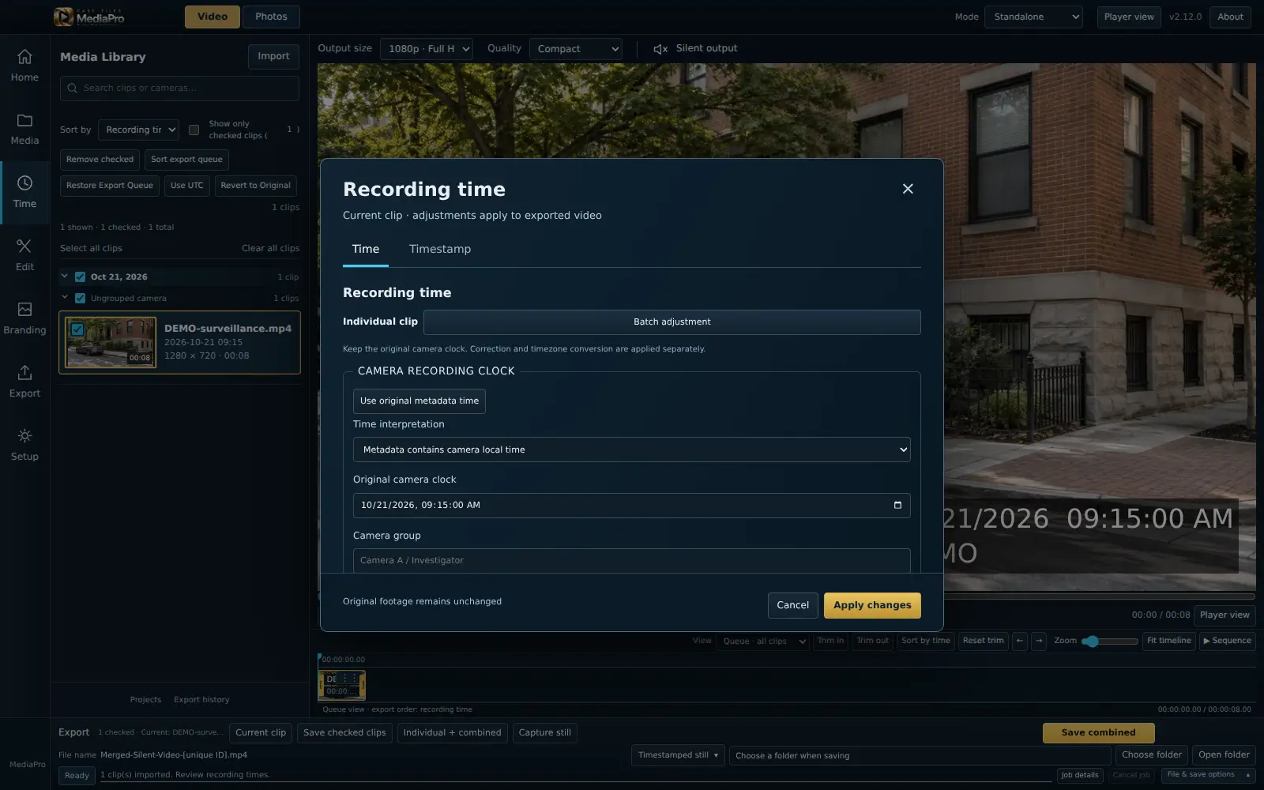Switch to the Photos tab
This screenshot has width=1264, height=790.
271,17
